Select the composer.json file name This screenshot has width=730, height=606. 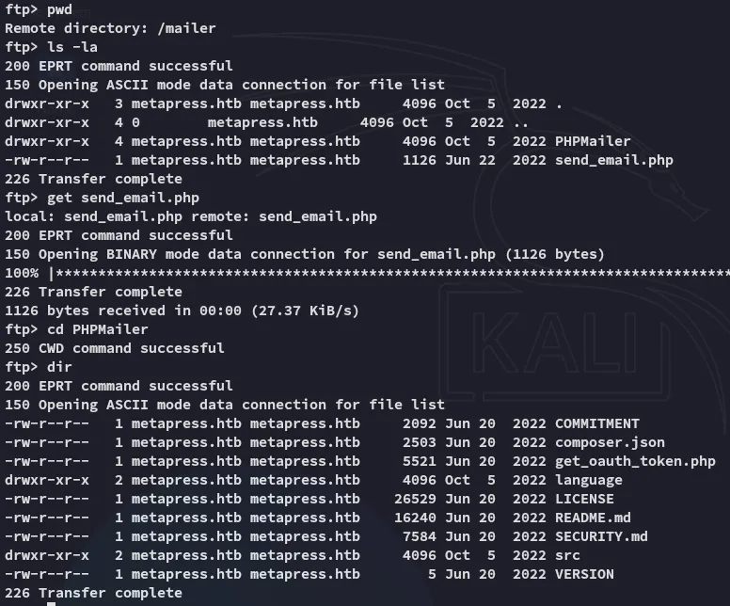(x=610, y=442)
